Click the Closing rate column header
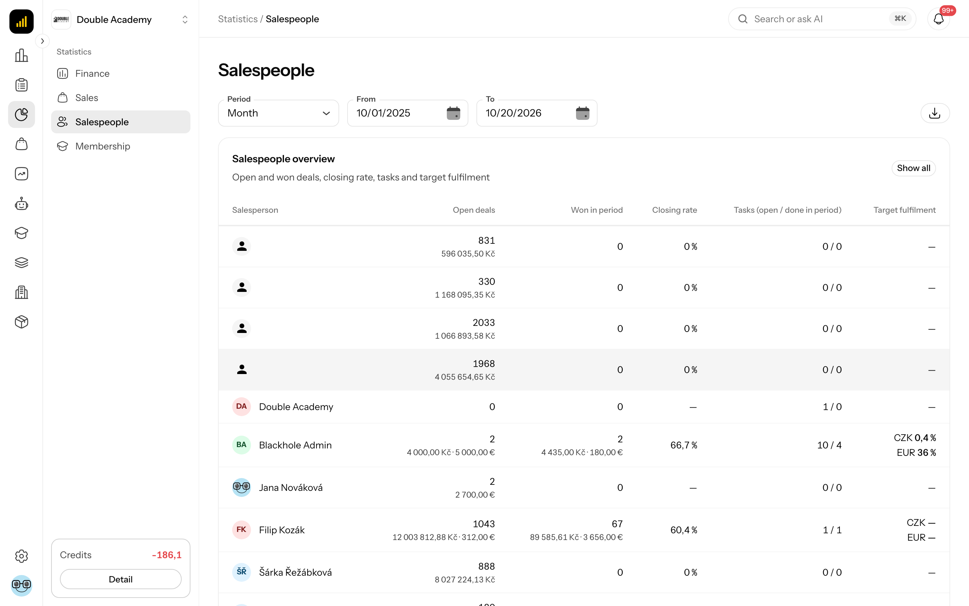969x606 pixels. [x=674, y=210]
